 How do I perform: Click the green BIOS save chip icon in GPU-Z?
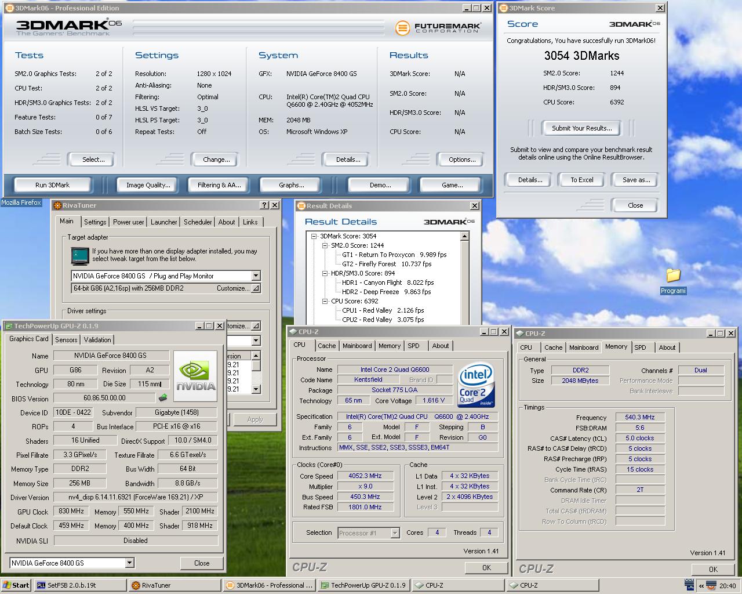(163, 398)
